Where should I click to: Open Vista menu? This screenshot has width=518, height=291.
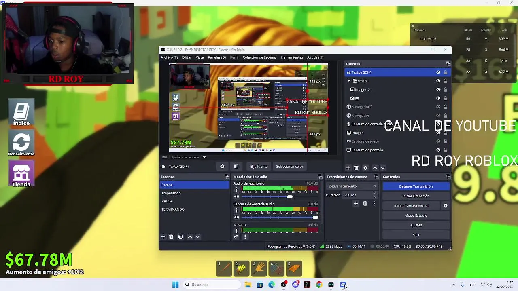click(x=200, y=57)
